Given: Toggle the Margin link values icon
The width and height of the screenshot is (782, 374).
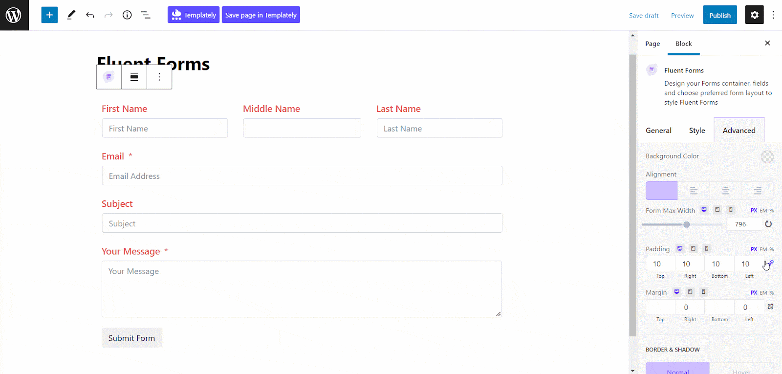Looking at the screenshot, I should pyautogui.click(x=770, y=307).
